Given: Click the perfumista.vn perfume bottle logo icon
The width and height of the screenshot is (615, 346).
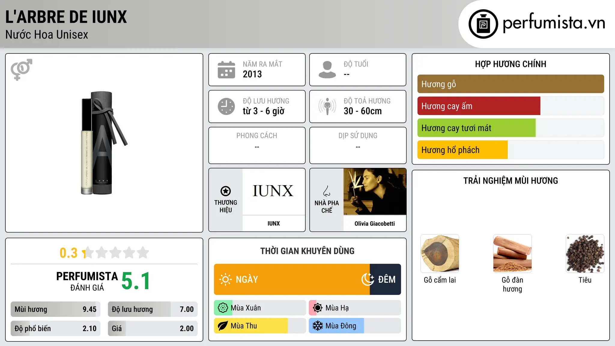Looking at the screenshot, I should click(483, 24).
